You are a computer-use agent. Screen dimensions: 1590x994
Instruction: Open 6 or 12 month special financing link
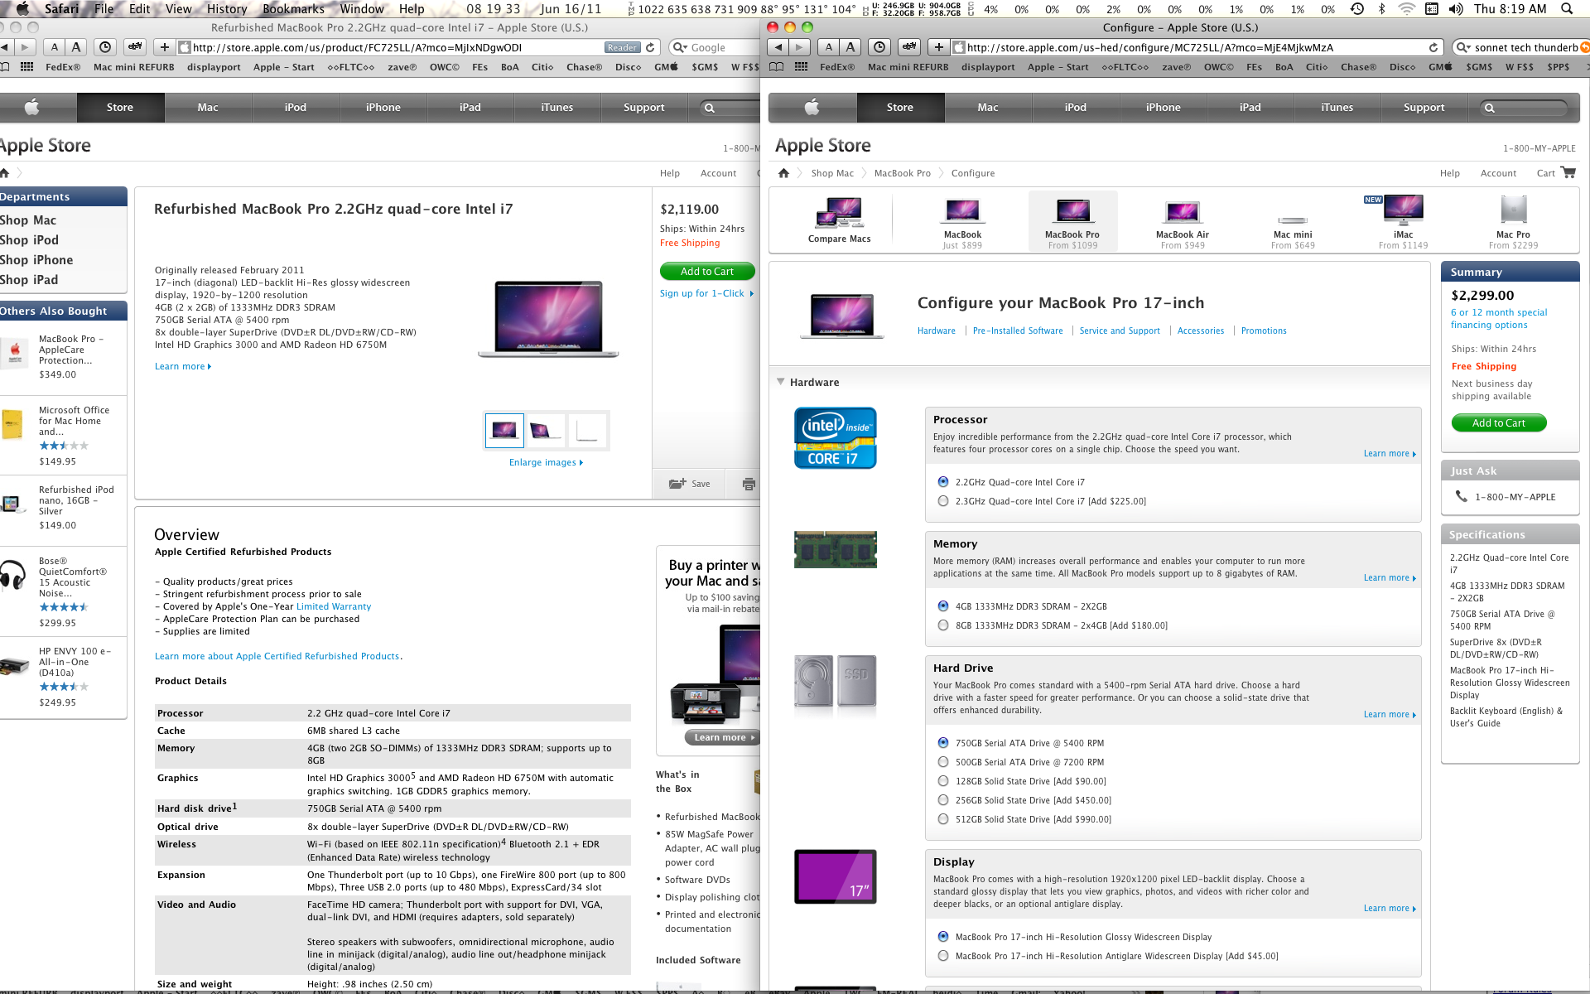[1499, 319]
